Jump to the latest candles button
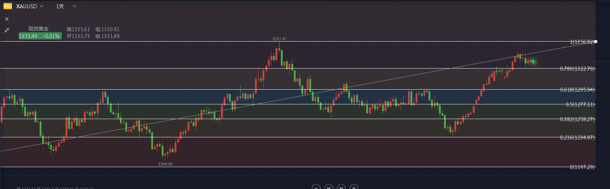 (x=341, y=187)
